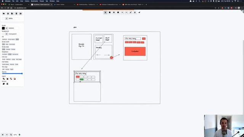Open the Window menu in the menu bar
Viewport: 244px width, 137px height.
click(52, 1)
